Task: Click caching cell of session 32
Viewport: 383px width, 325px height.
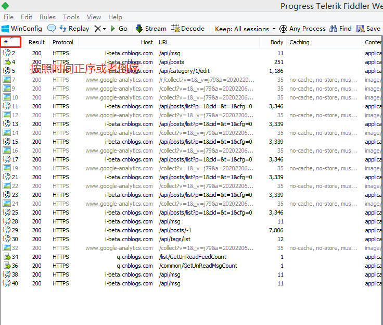Action: point(323,248)
